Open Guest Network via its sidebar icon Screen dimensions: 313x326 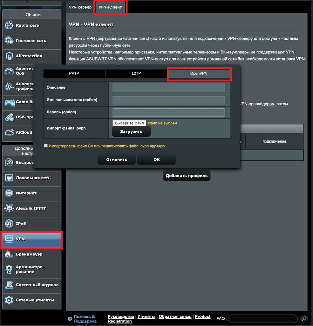coord(9,41)
